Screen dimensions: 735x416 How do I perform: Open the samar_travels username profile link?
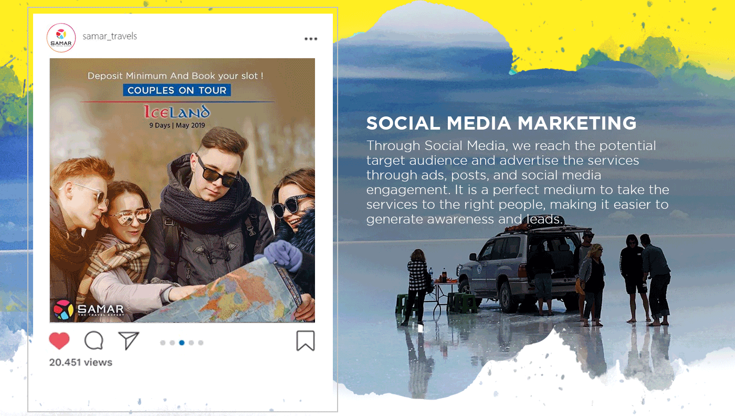click(x=110, y=36)
